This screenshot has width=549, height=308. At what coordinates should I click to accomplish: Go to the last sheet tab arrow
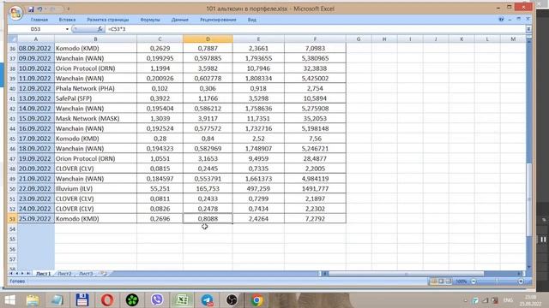28,274
